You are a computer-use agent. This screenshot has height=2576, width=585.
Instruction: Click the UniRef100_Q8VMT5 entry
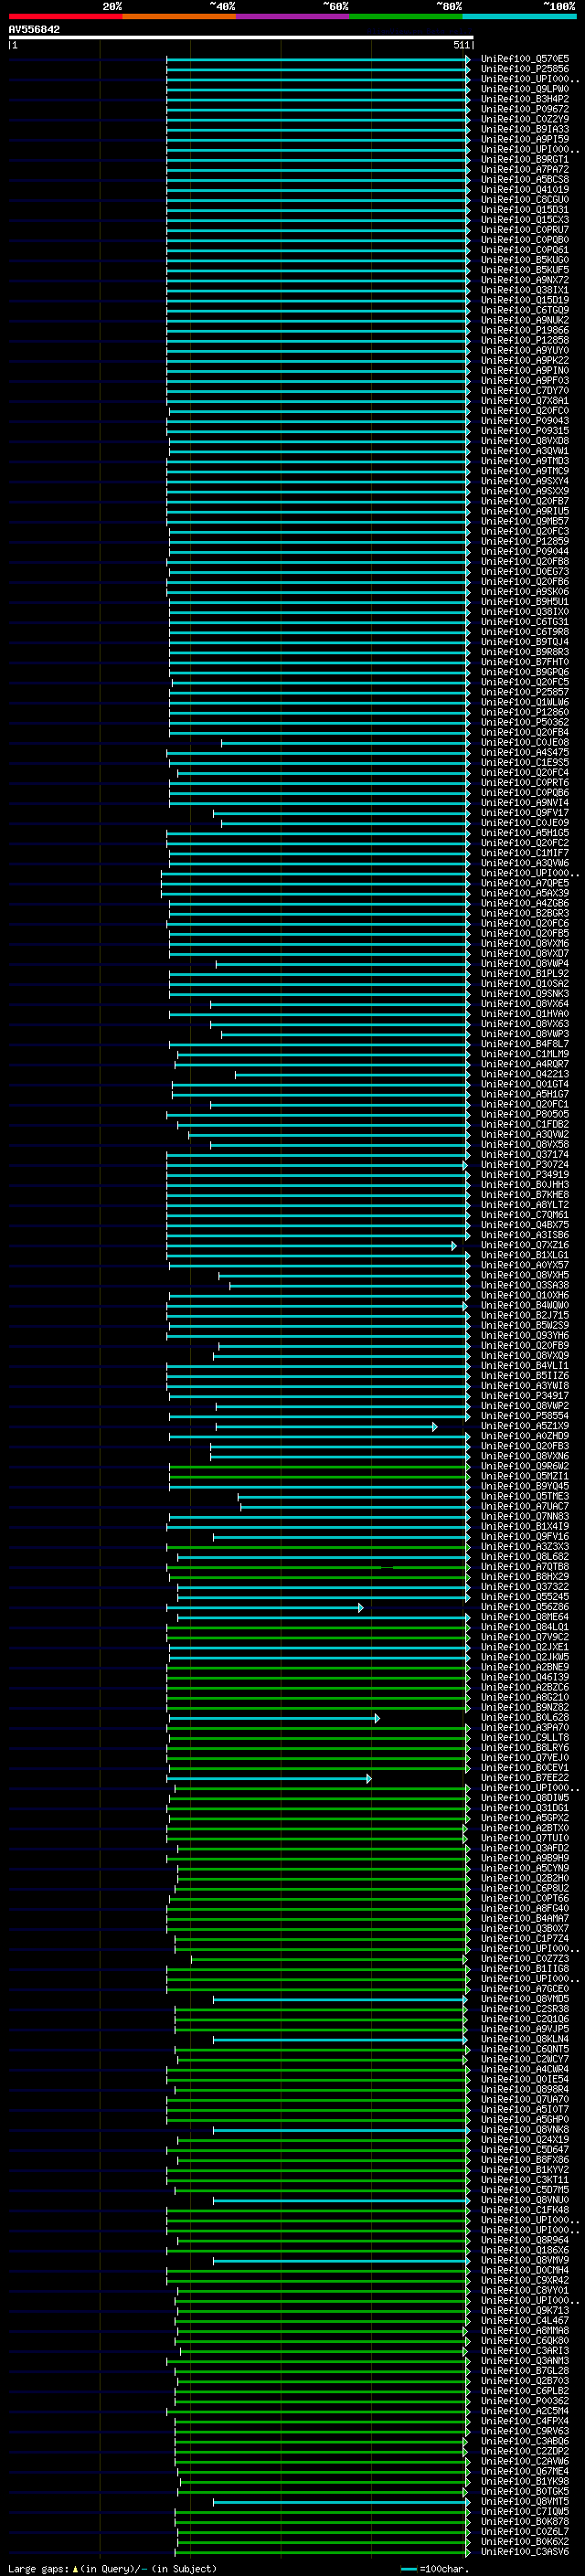524,2501
